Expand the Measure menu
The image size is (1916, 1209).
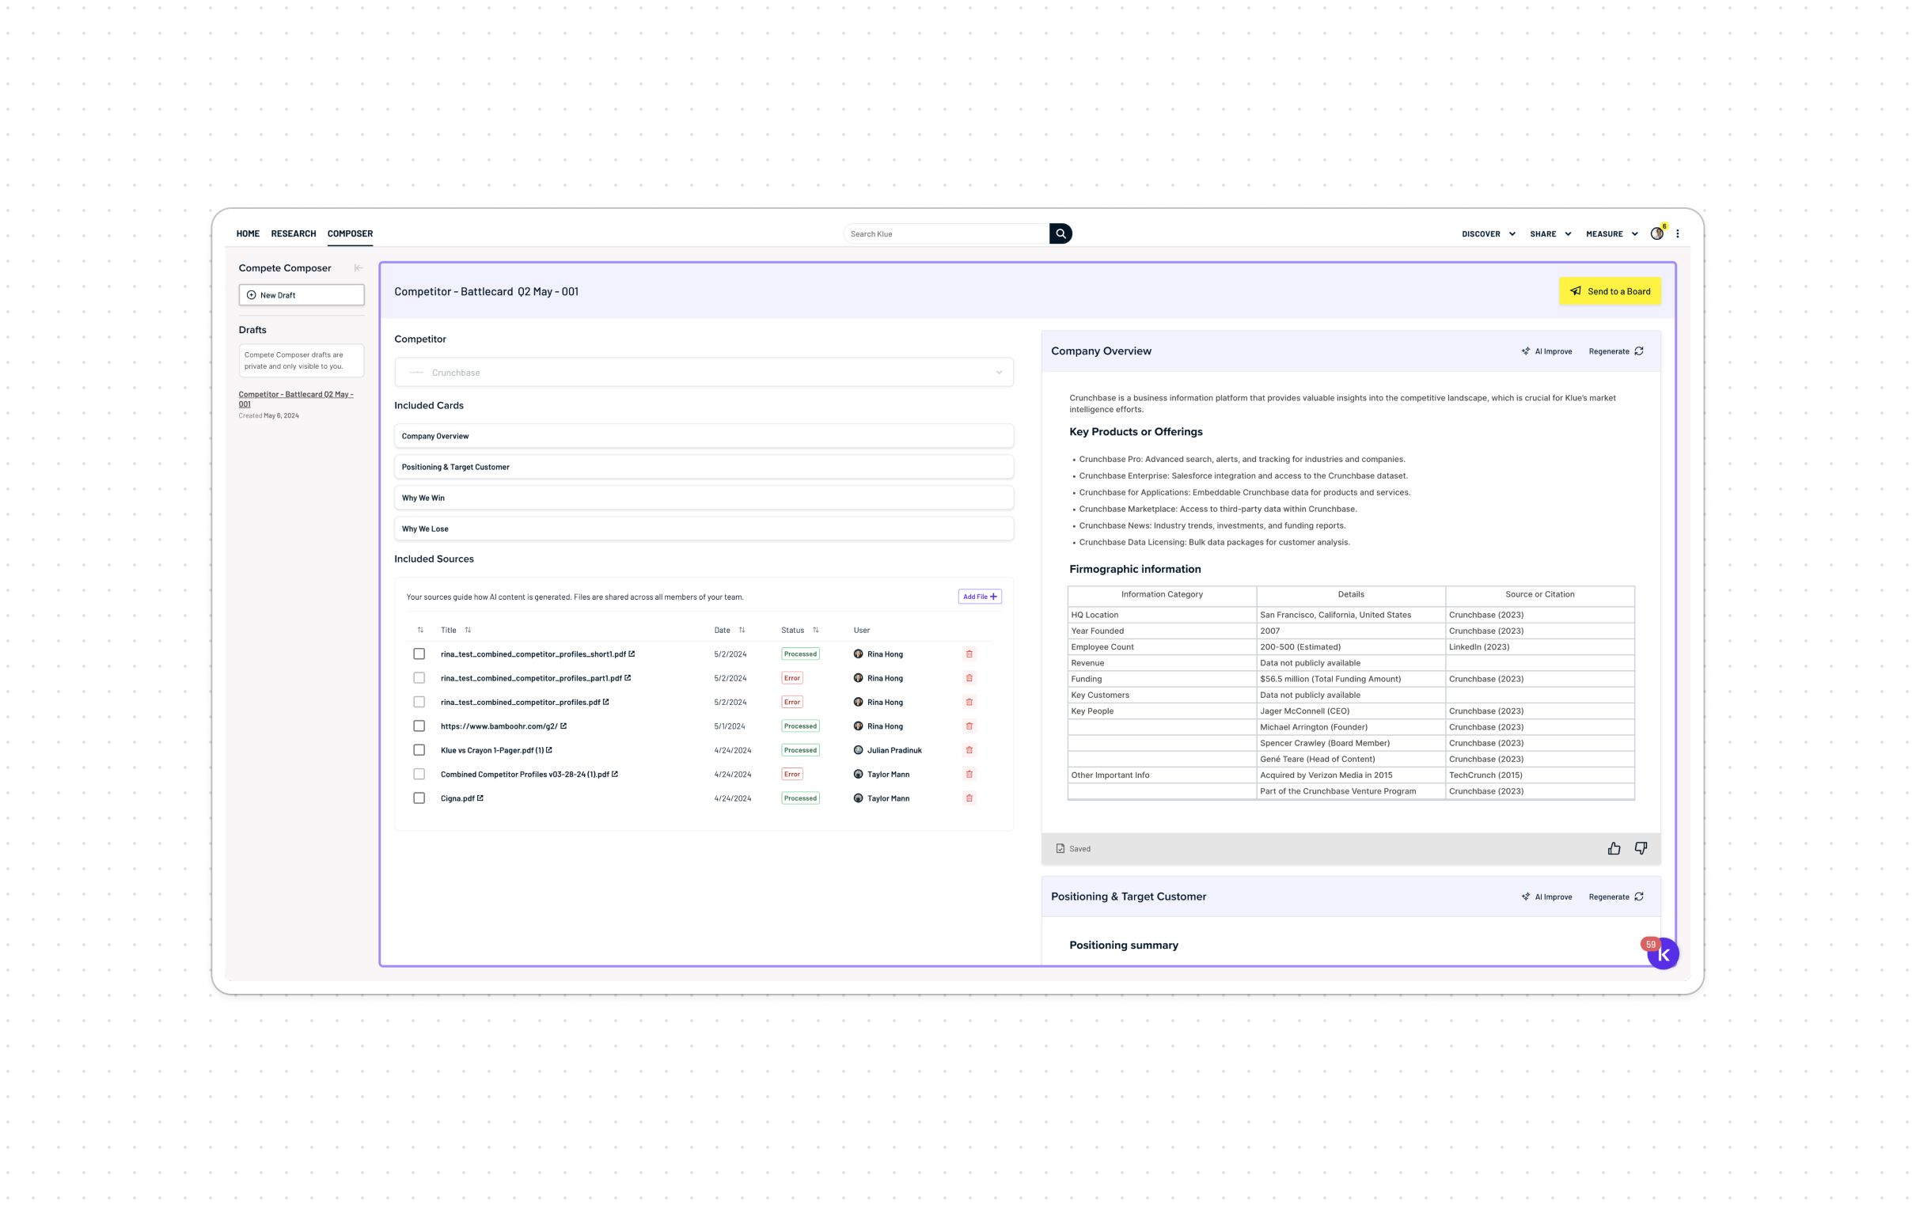tap(1611, 234)
